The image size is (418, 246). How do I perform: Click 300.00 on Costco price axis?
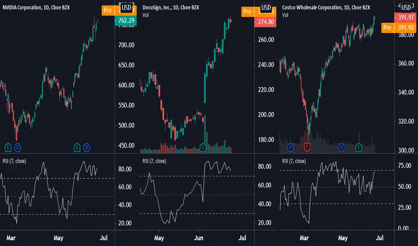pyautogui.click(x=406, y=150)
